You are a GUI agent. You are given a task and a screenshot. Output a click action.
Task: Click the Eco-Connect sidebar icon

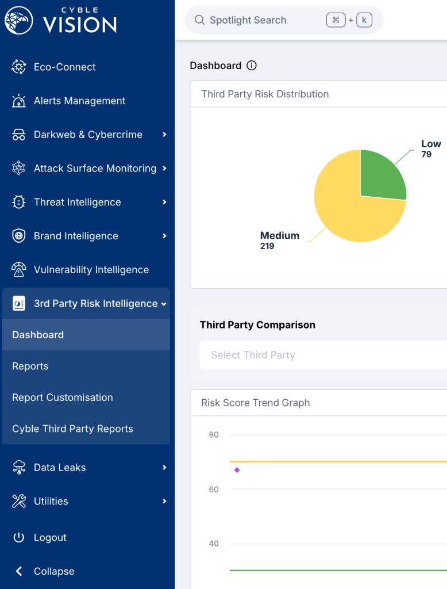click(19, 67)
